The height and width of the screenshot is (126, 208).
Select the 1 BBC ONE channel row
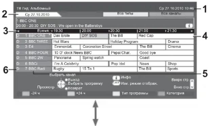tap(34, 36)
